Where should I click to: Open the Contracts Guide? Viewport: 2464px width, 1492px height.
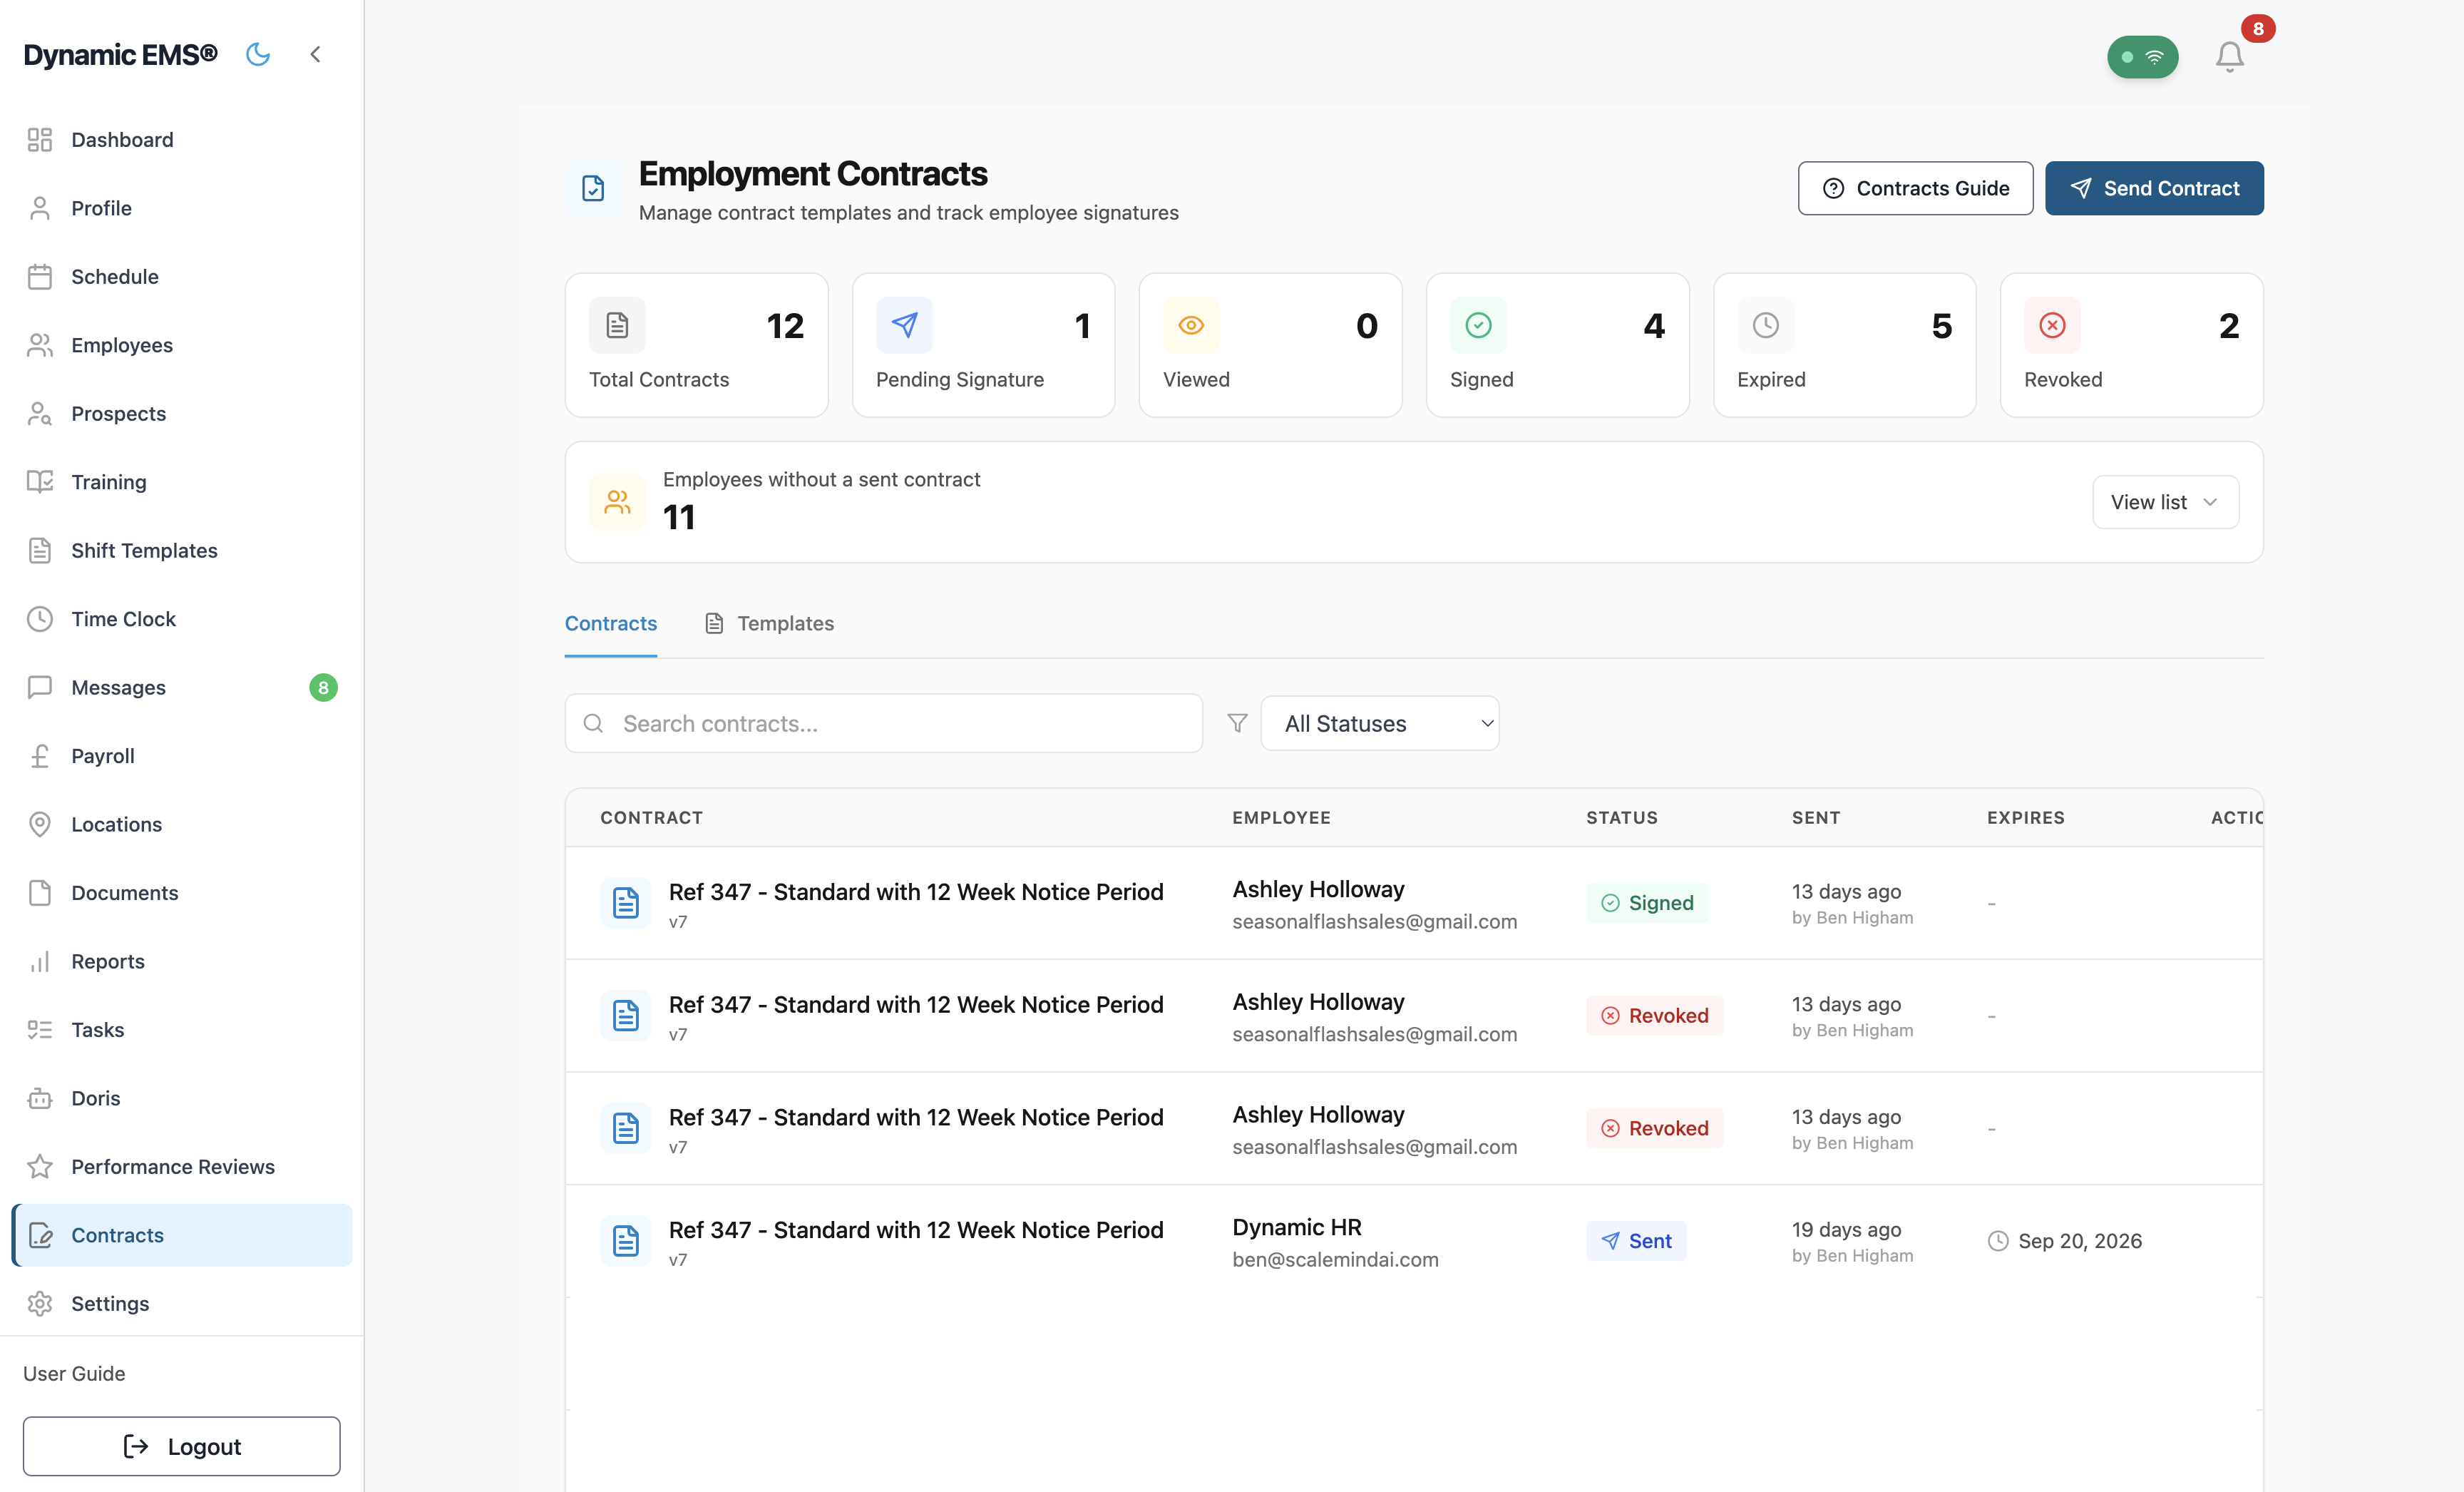[1915, 188]
